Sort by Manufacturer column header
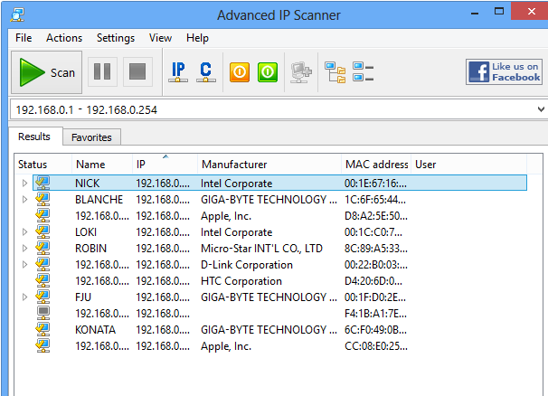Viewport: 548px width, 396px height. tap(269, 165)
